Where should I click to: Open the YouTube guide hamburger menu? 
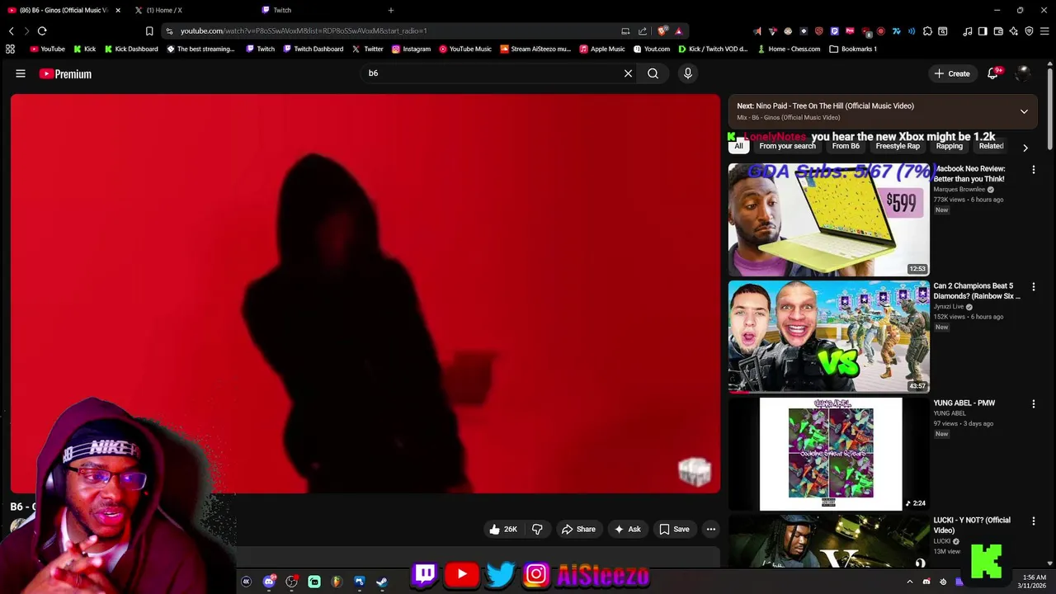coord(21,73)
